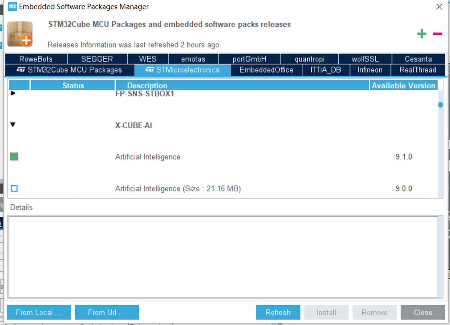Click the Details label
Image resolution: width=450 pixels, height=325 pixels.
pos(22,207)
